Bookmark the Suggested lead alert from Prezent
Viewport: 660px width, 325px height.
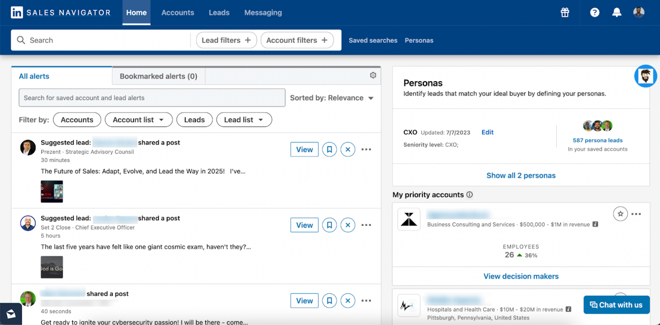point(329,149)
